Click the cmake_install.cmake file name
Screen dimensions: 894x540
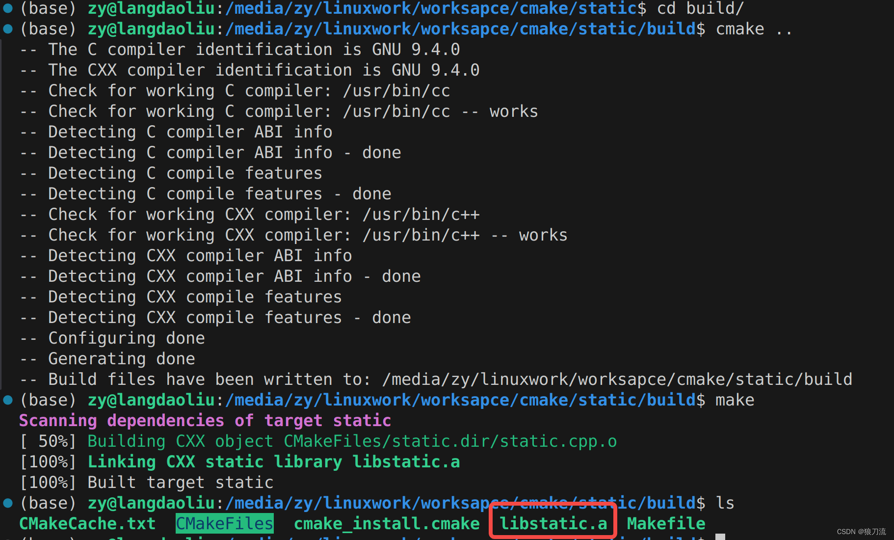[x=387, y=524]
